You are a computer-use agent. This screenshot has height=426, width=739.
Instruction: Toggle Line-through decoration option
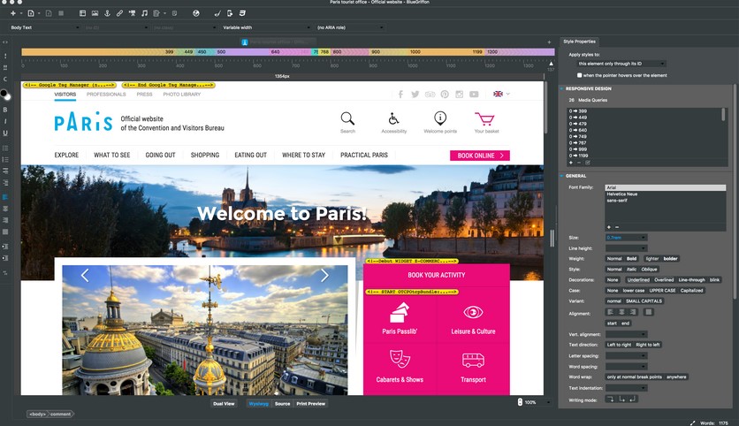point(691,280)
